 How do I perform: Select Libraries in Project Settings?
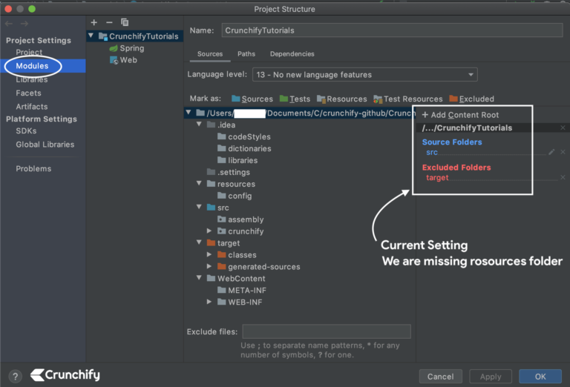[x=32, y=79]
